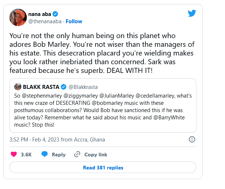Follow nana aba's account
The width and height of the screenshot is (225, 189).
pyautogui.click(x=74, y=21)
